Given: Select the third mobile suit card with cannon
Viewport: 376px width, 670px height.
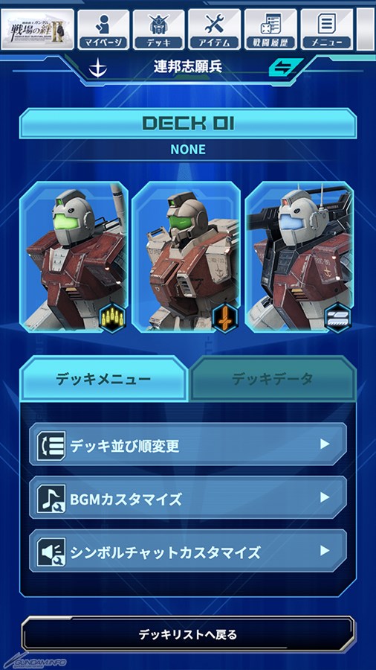Looking at the screenshot, I should coord(299,257).
